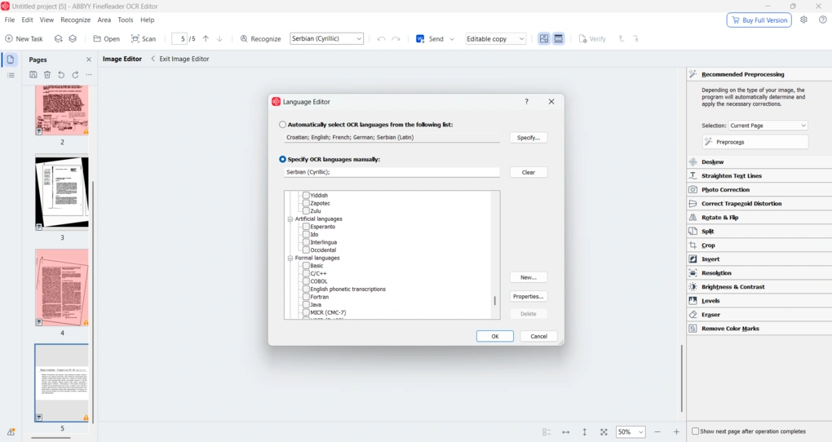The width and height of the screenshot is (832, 442).
Task: Check the C/C++ formal language checkbox
Action: coord(306,273)
